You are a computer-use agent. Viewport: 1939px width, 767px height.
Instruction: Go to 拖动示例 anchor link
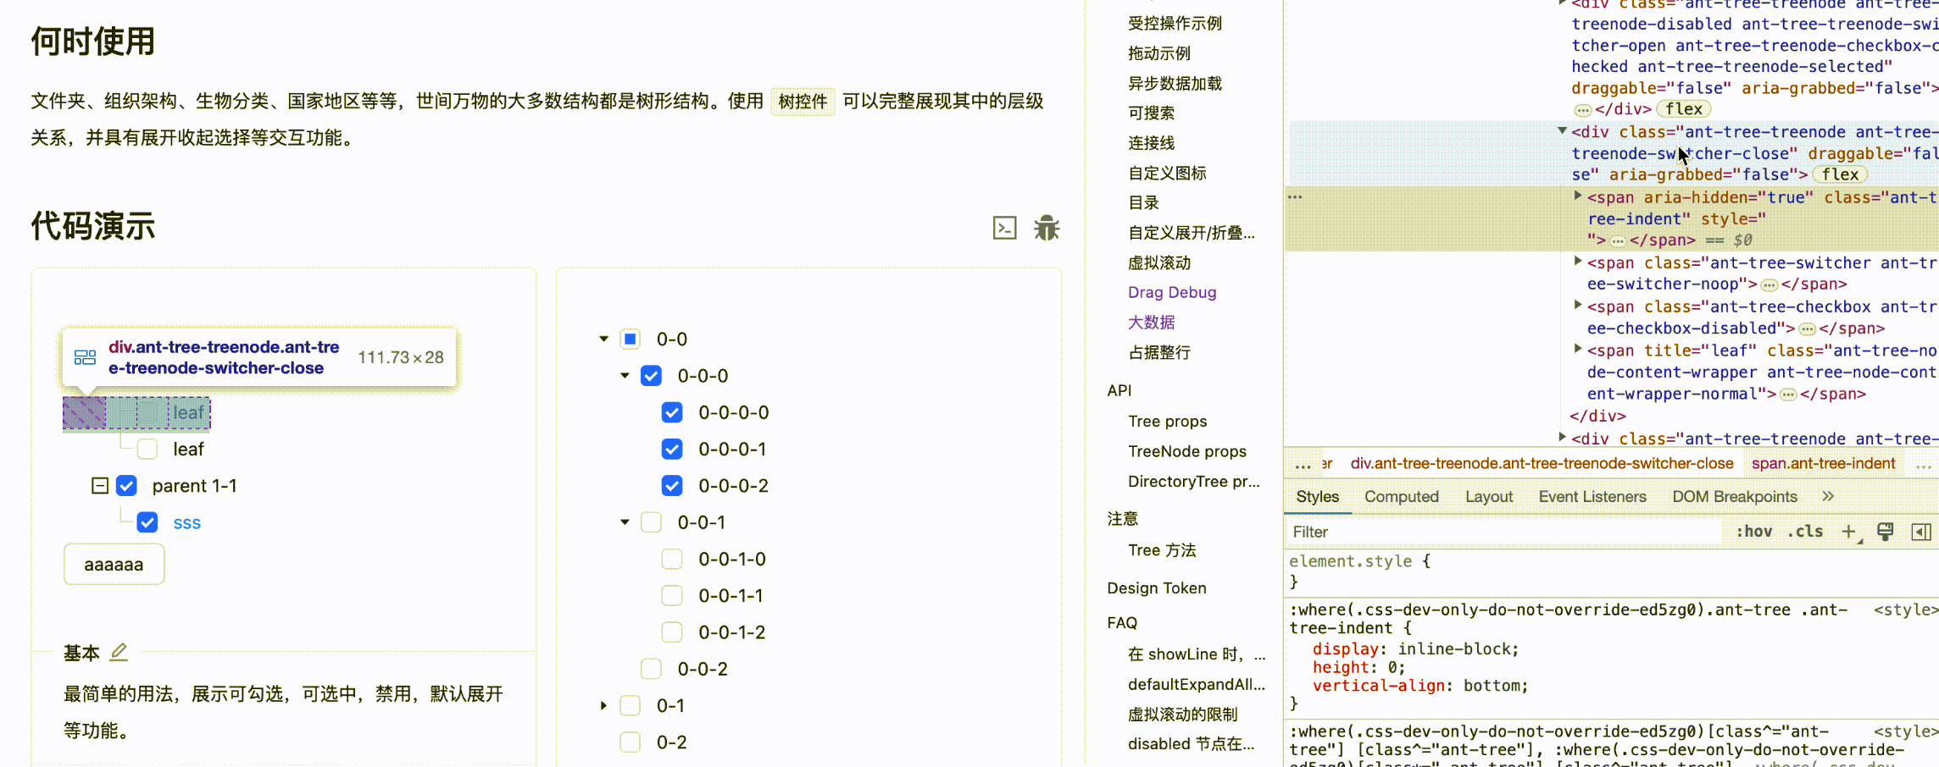point(1159,53)
